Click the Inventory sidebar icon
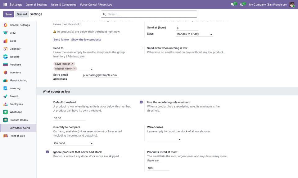 pos(6,72)
